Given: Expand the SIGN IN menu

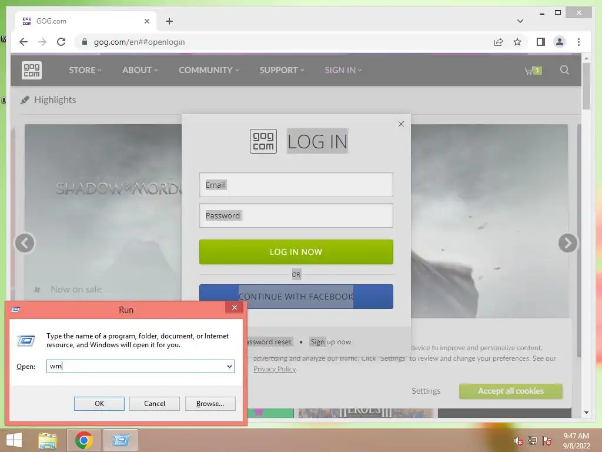Looking at the screenshot, I should 343,71.
